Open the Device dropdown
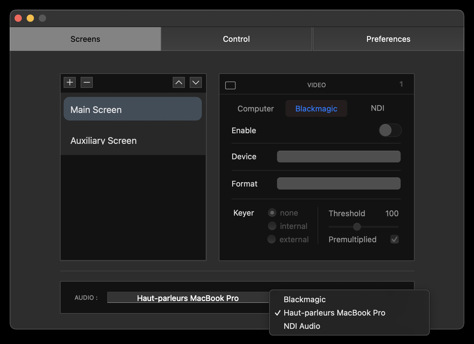Screen dimensions: 474x344 coord(339,157)
